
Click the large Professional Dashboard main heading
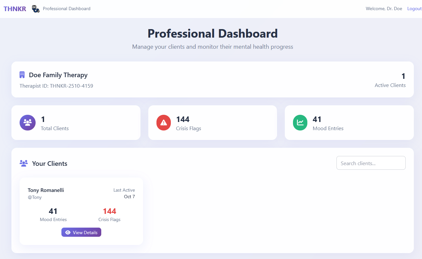point(213,33)
